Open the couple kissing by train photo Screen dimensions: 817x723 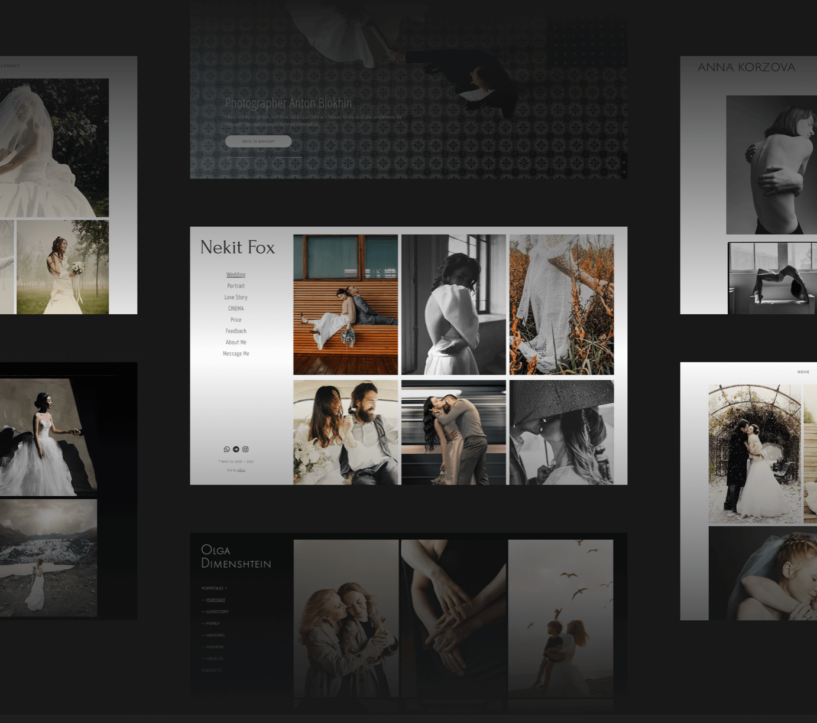click(453, 432)
